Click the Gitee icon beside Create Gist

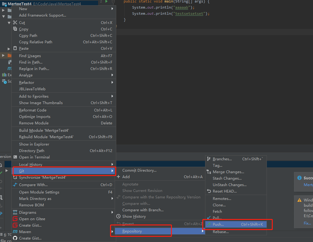pyautogui.click(x=15, y=225)
